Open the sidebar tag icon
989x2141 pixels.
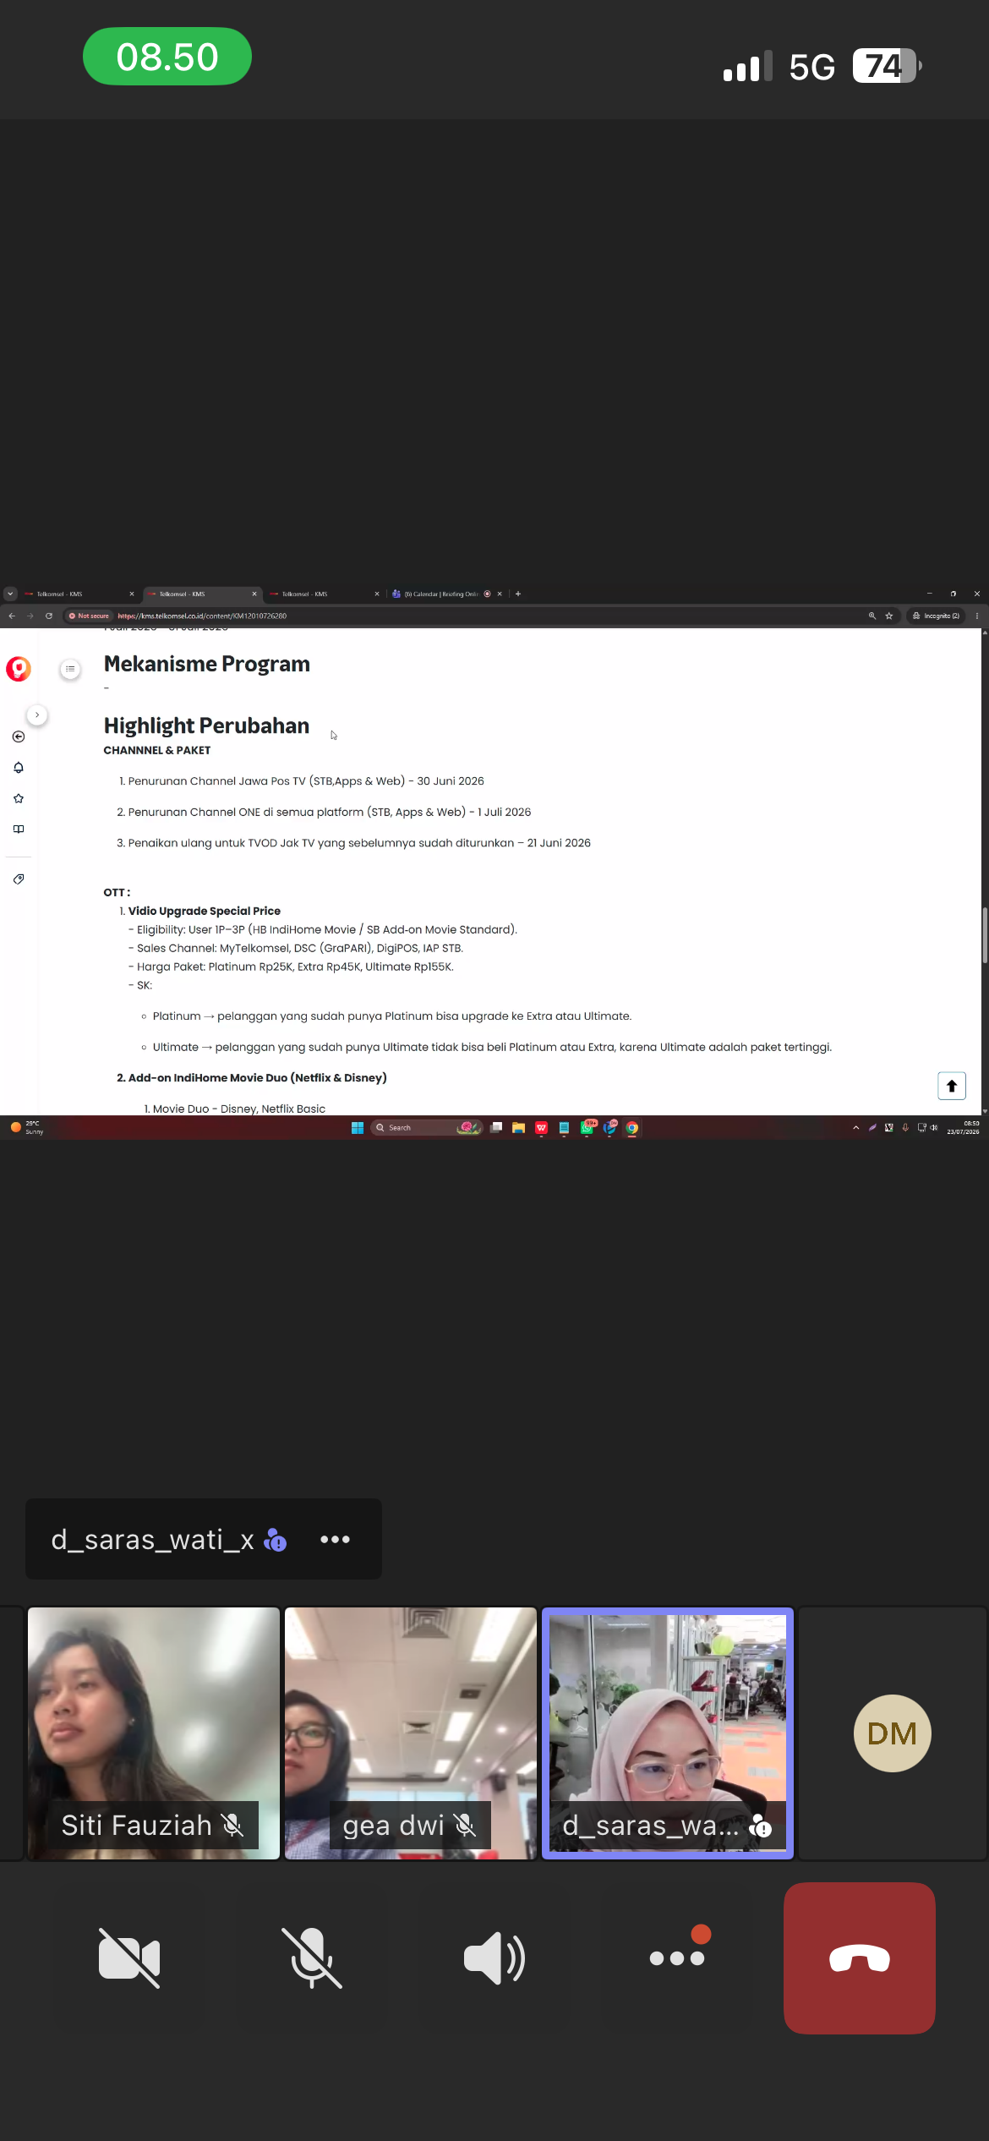(x=19, y=879)
